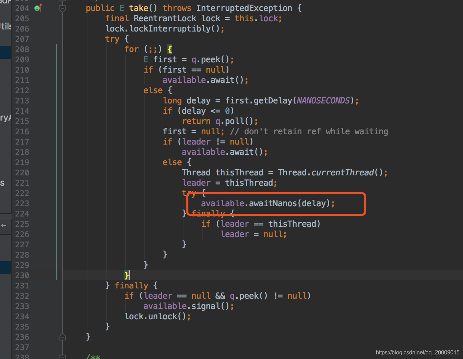This screenshot has height=359, width=463.
Task: Click available.awaitNanos(delay) on line 223
Action: (265, 203)
